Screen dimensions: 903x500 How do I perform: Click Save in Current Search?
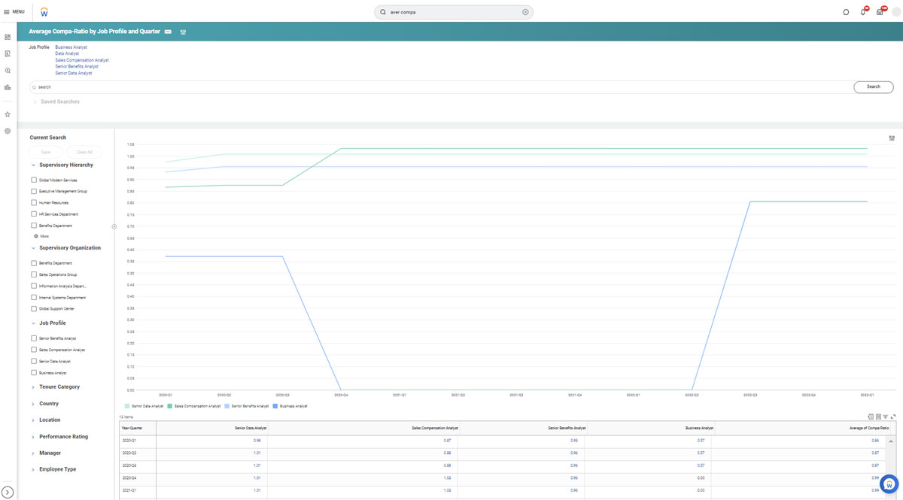pyautogui.click(x=46, y=152)
